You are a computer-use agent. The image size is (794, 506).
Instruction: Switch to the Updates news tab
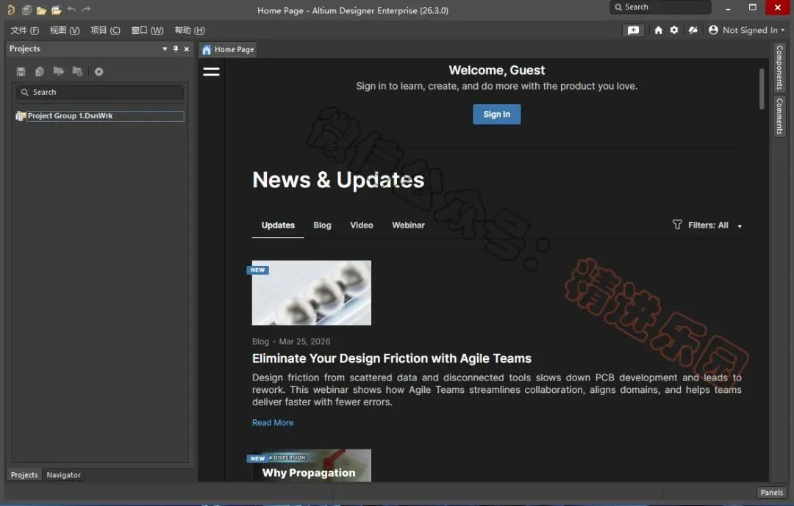point(278,225)
